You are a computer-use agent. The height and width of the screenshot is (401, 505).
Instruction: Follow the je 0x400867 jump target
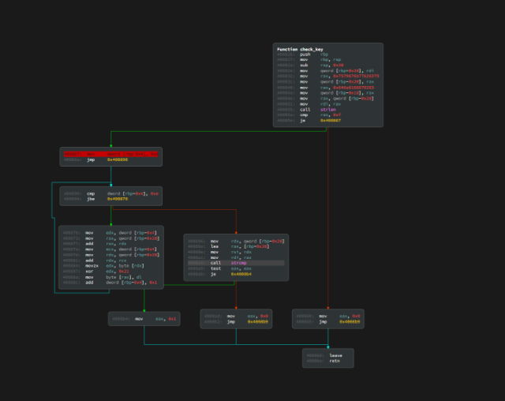tap(331, 121)
